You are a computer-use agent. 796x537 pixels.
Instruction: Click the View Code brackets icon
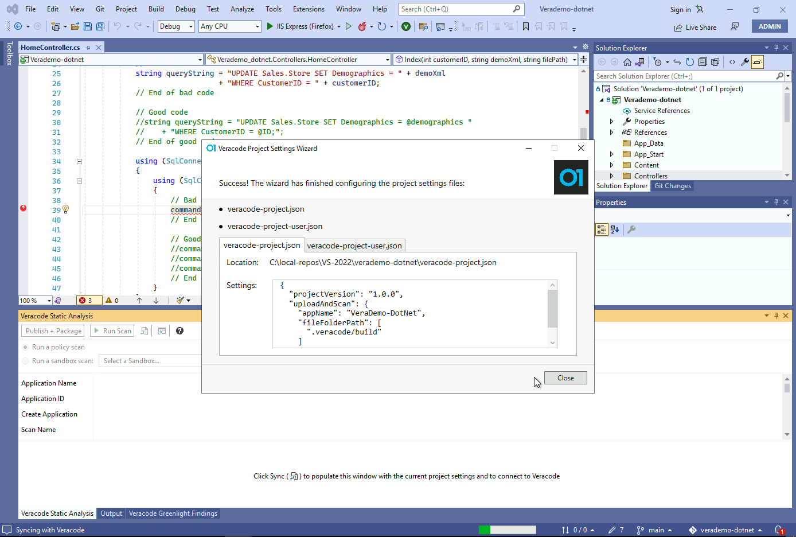click(732, 62)
